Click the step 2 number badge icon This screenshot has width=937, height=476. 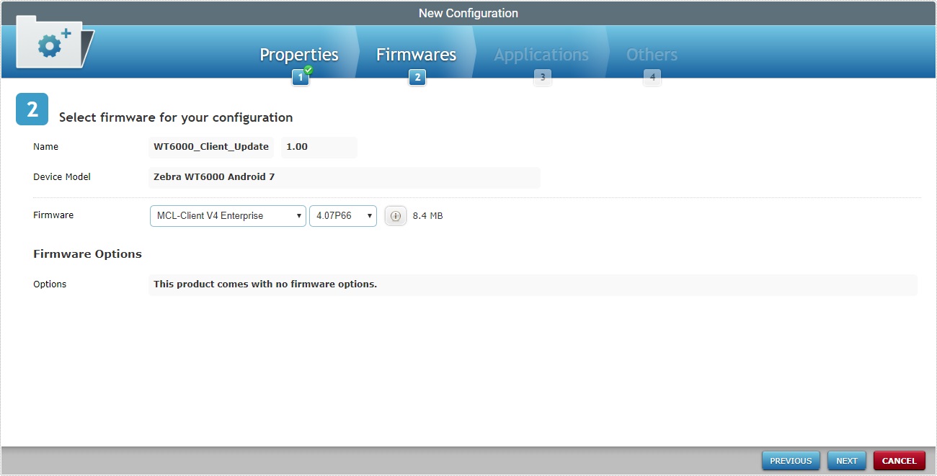point(417,77)
